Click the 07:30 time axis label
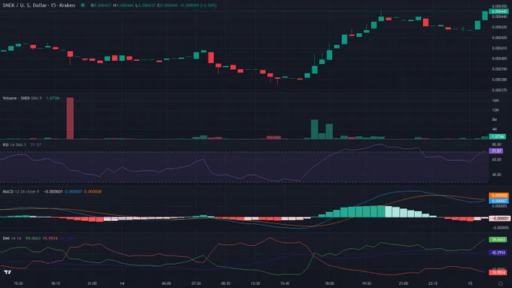Viewport: 512px width, 288px height. pos(196,283)
